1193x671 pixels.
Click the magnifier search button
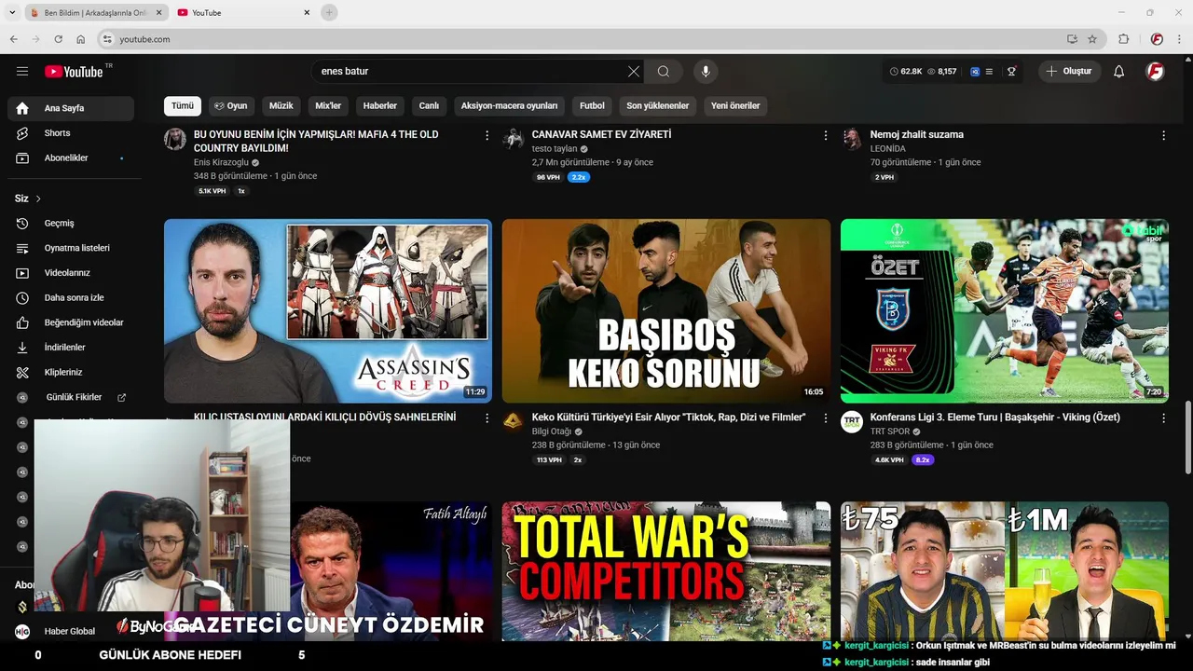click(x=664, y=72)
